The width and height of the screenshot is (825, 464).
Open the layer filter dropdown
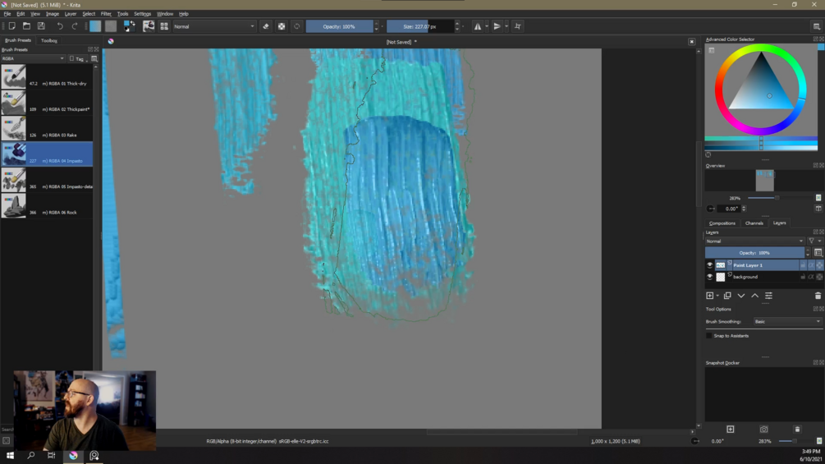[x=814, y=241]
